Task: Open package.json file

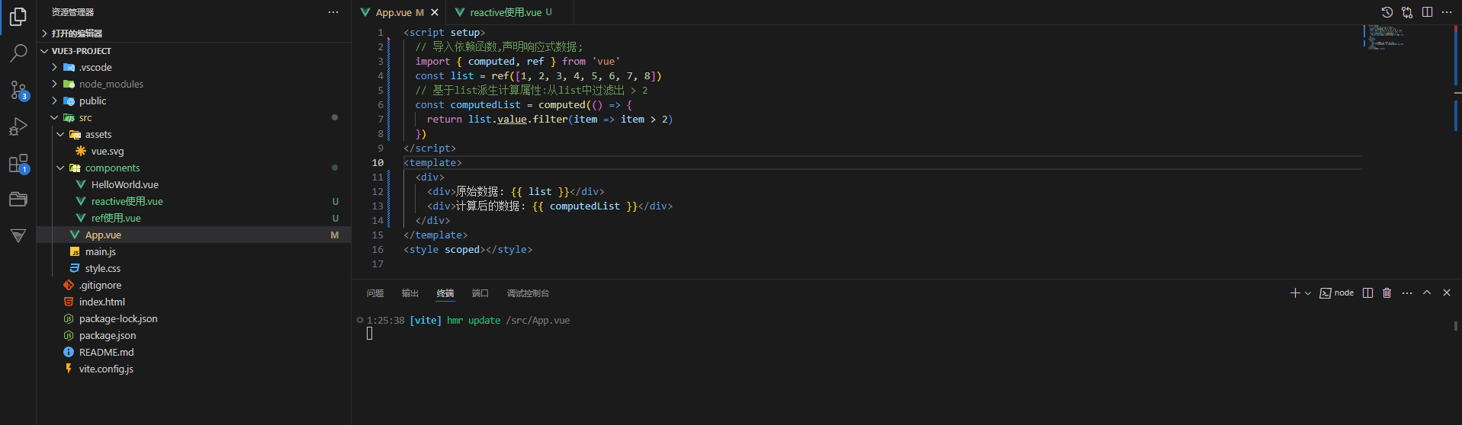Action: 194,336
